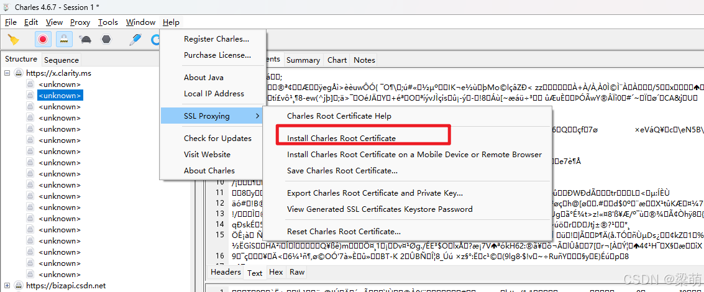Viewport: 704px width, 292px height.
Task: Click the padlock icon of the highlighted <unknown> row
Action: [30, 95]
